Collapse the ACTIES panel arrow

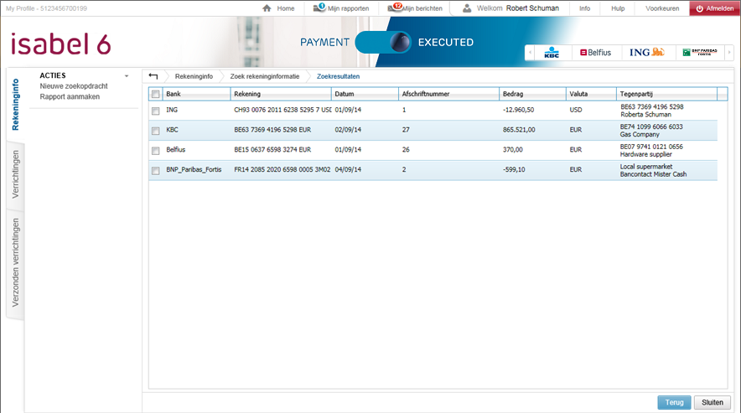click(x=127, y=76)
